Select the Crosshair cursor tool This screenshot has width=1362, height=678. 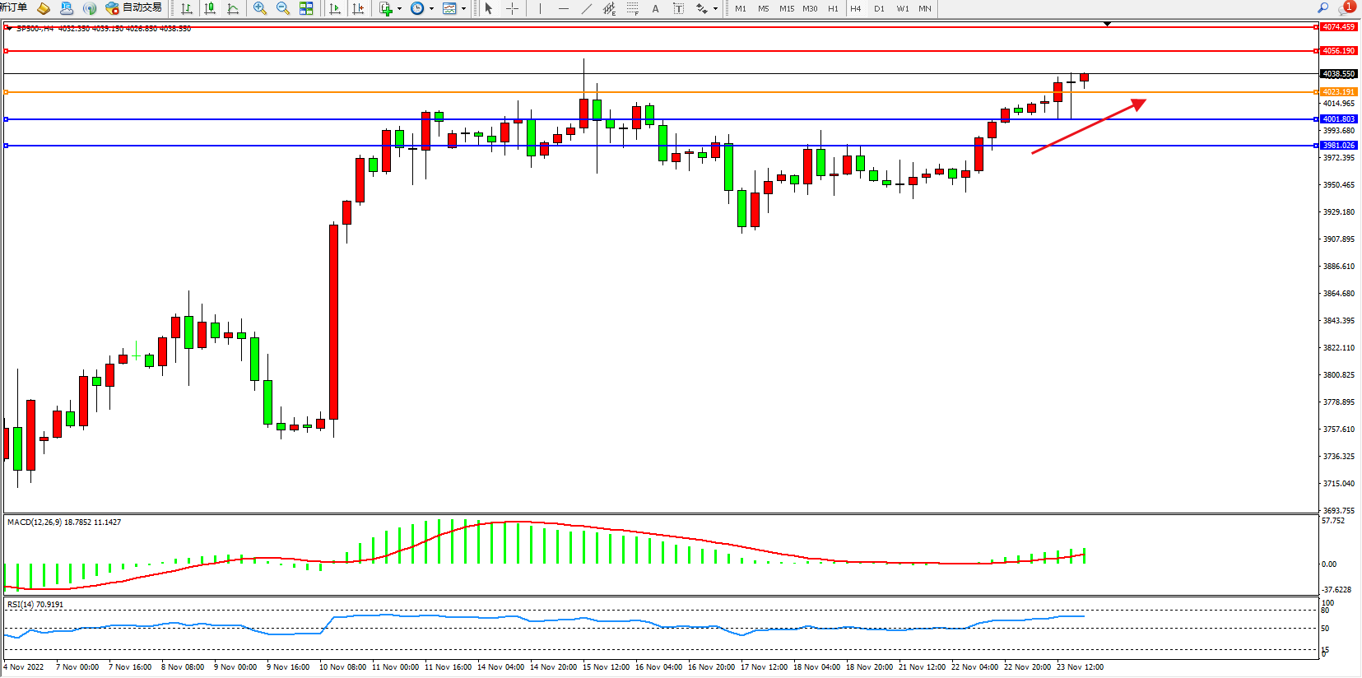click(x=512, y=8)
